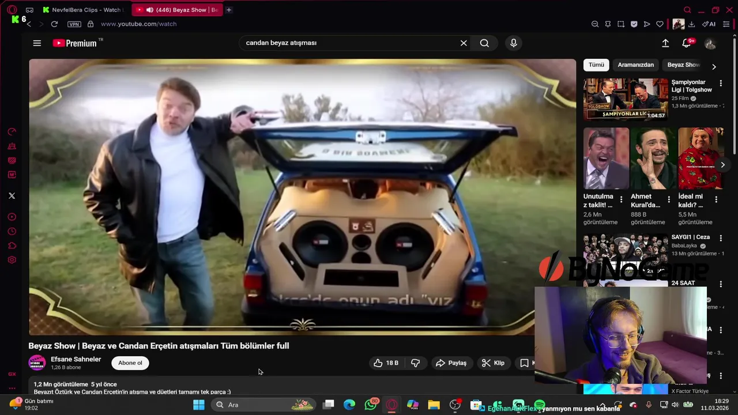
Task: Open File Explorer from taskbar
Action: (x=434, y=405)
